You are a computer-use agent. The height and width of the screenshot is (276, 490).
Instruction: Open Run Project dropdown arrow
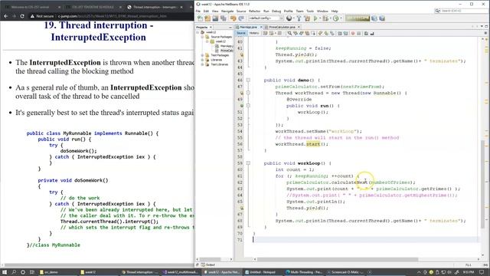point(320,18)
